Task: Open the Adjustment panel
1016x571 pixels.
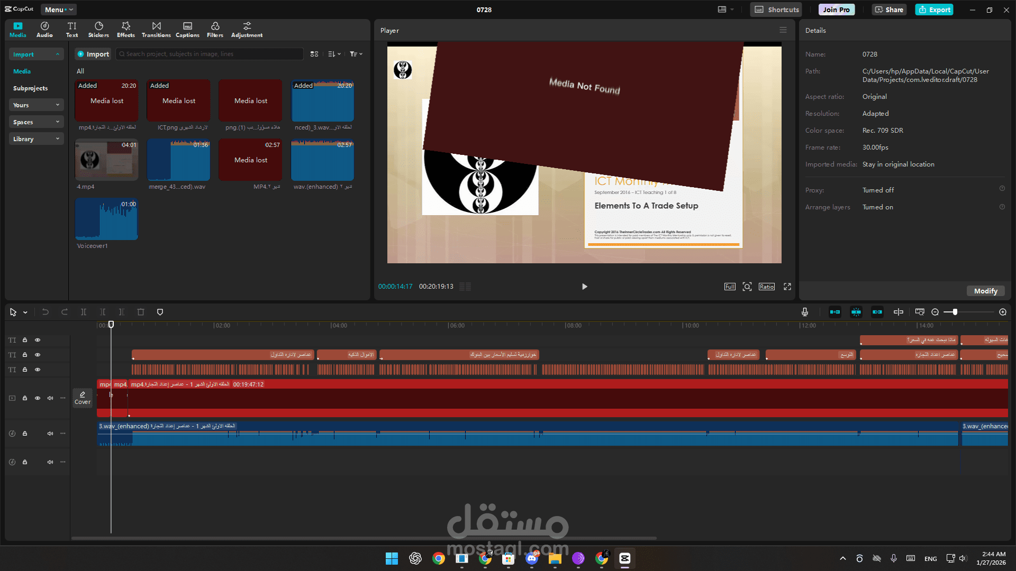Action: [247, 30]
